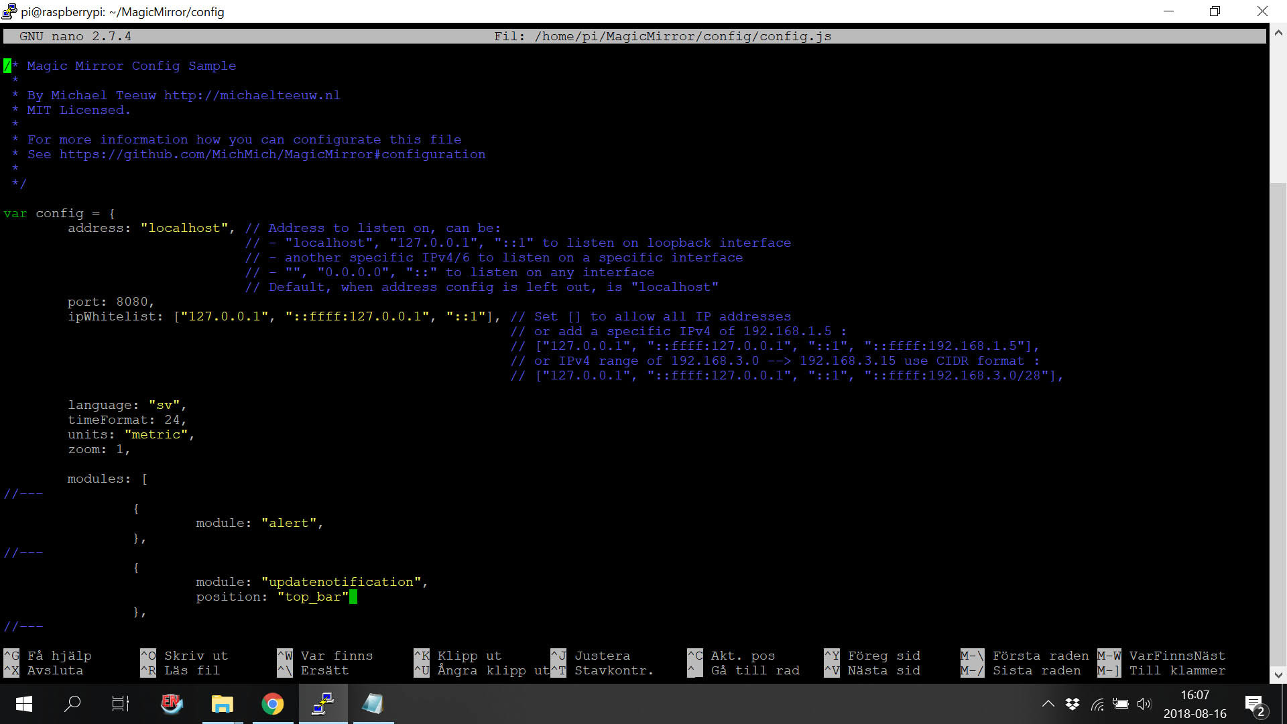1287x724 pixels.
Task: Click the ^K 'Klipp ut' shortcut label
Action: pos(469,656)
